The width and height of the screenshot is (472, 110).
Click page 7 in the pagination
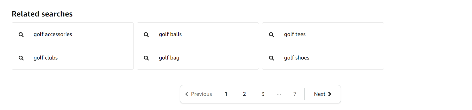pos(295,94)
